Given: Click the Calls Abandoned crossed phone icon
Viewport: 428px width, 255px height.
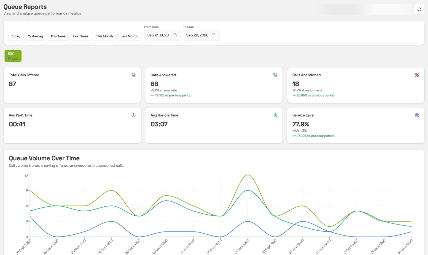Looking at the screenshot, I should click(417, 75).
